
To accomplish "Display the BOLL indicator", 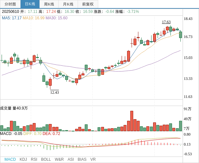I will pos(46,159).
